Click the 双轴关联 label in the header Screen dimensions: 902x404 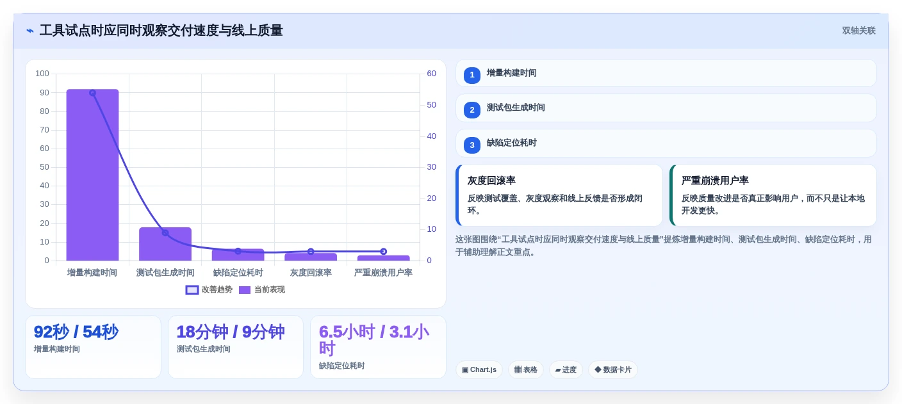tap(858, 31)
